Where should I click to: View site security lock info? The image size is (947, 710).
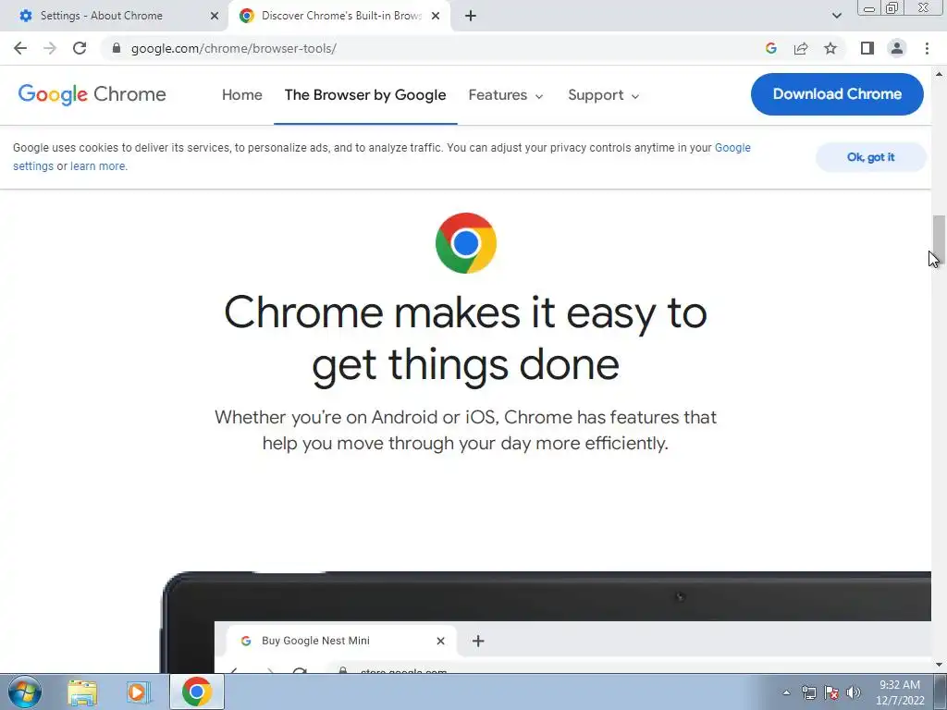pyautogui.click(x=117, y=48)
